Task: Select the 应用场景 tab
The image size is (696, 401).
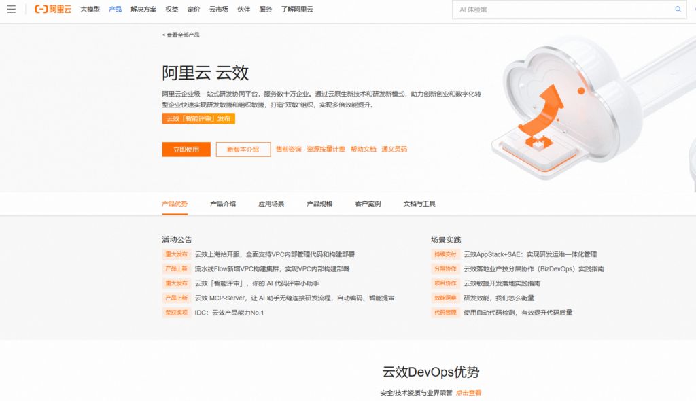Action: point(272,203)
